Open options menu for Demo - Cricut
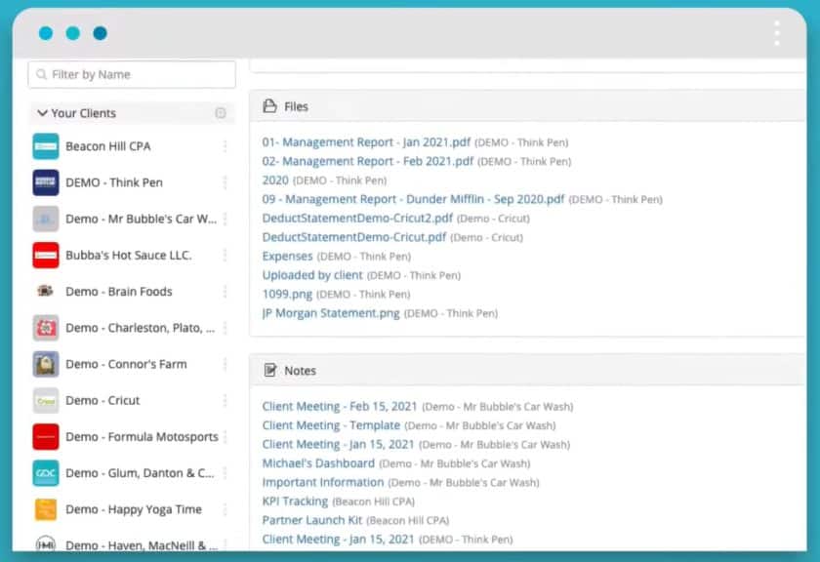Screen dimensions: 820x562 pyautogui.click(x=225, y=400)
